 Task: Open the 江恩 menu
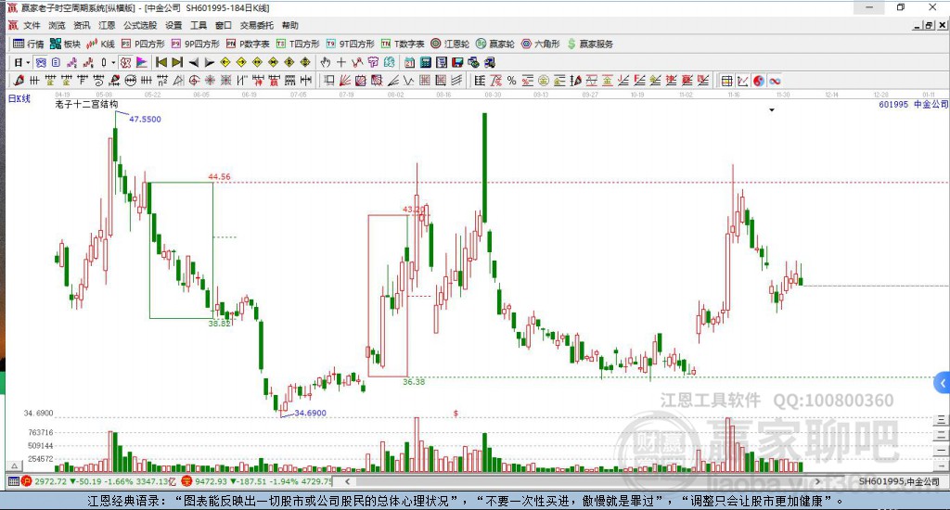point(107,25)
